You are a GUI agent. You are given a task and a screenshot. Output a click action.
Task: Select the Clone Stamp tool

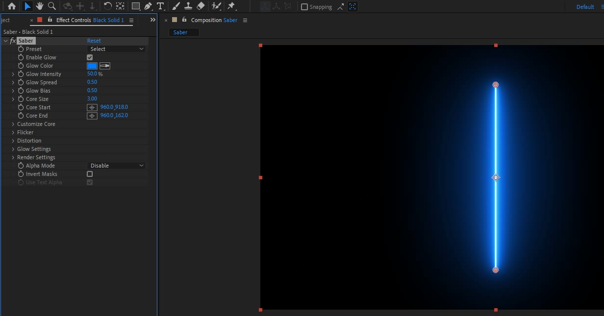(188, 6)
